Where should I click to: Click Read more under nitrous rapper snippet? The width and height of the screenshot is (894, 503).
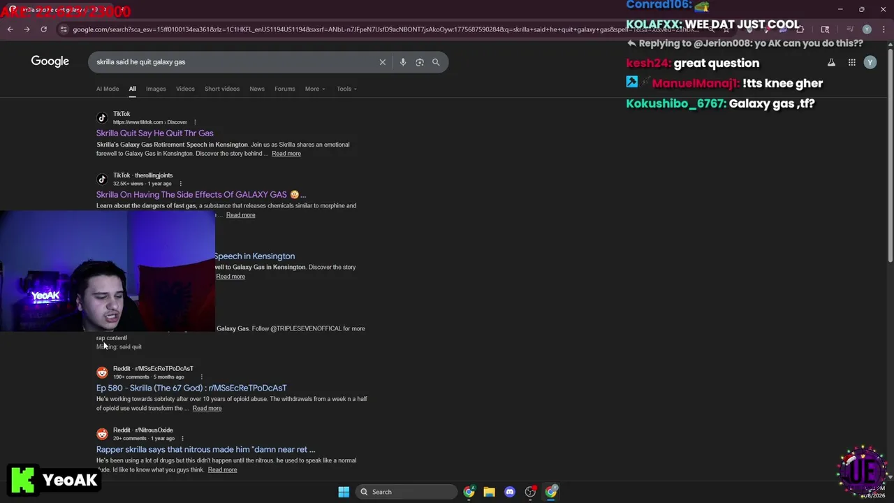[222, 470]
